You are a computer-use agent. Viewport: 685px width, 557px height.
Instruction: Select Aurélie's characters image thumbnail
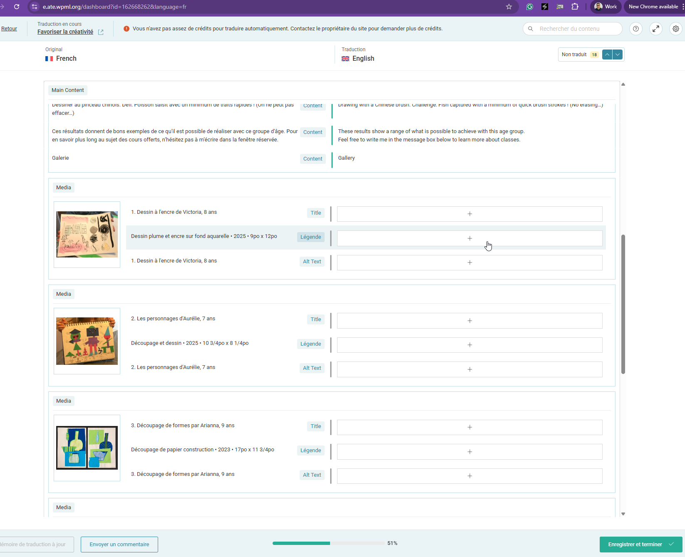click(87, 341)
